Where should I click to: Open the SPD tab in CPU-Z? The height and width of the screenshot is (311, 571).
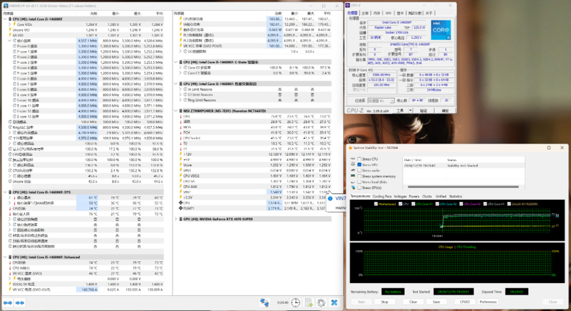click(x=389, y=13)
